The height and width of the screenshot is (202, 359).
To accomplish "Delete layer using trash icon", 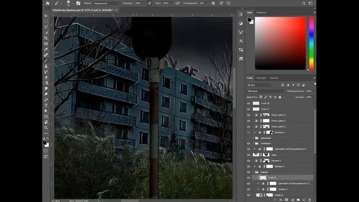I will pos(310,200).
